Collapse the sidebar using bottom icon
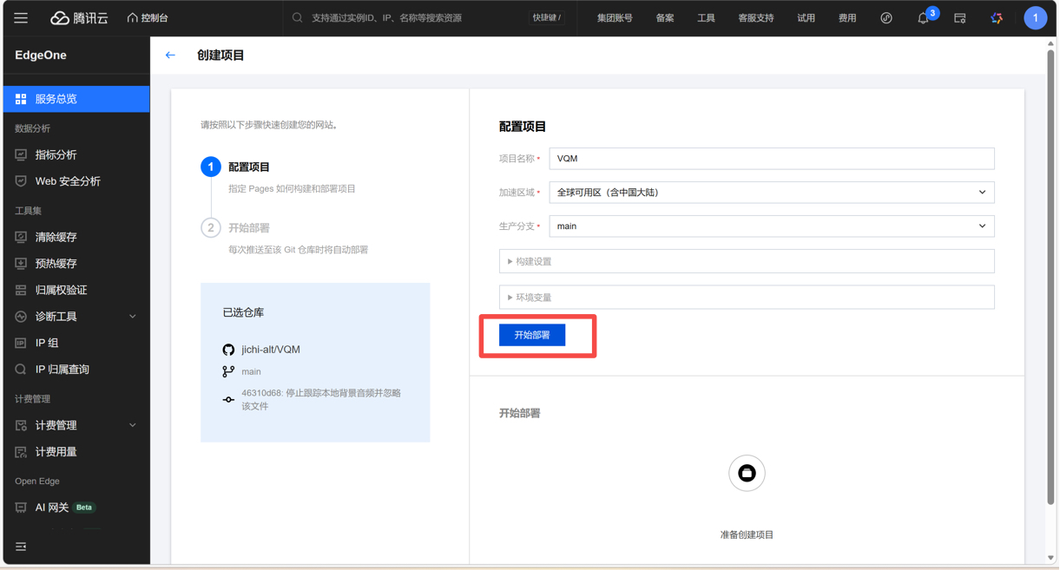 [21, 547]
